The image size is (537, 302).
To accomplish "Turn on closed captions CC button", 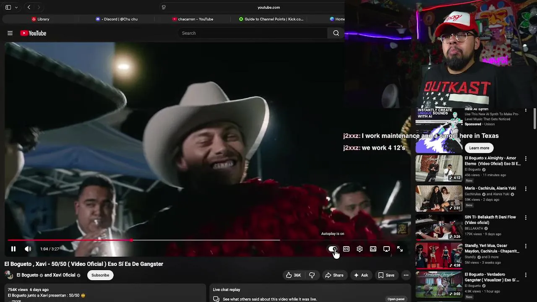I will point(346,249).
